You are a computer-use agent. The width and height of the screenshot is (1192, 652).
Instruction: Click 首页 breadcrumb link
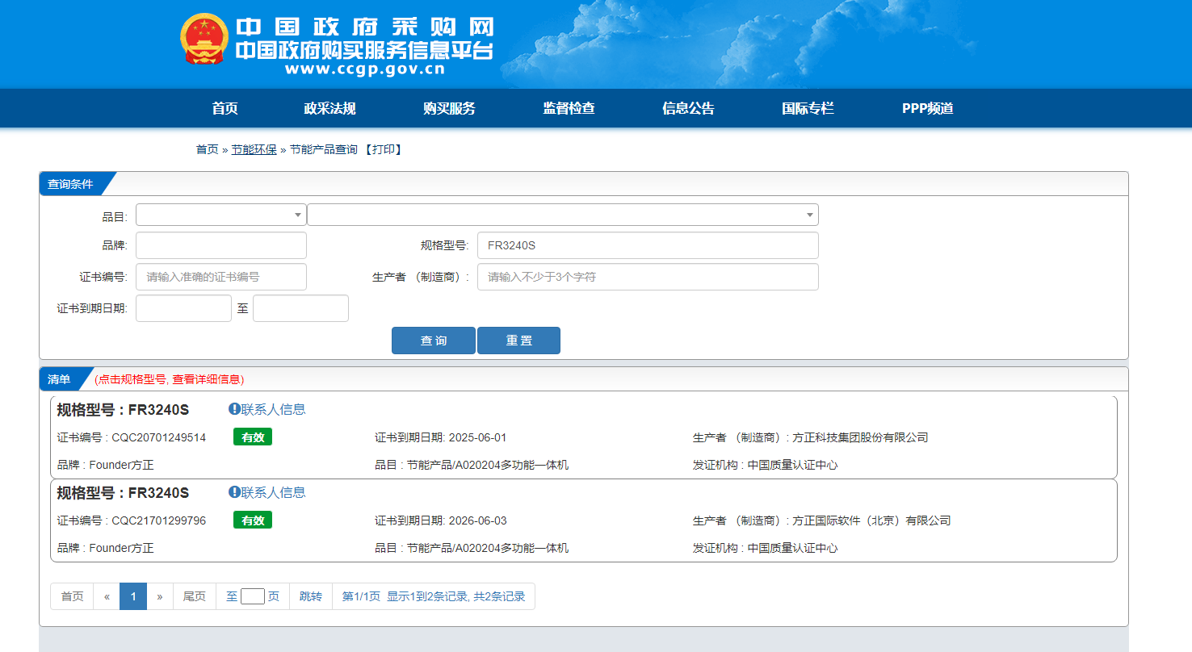click(x=207, y=149)
